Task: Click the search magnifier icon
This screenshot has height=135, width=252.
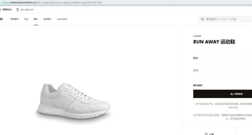Action: pyautogui.click(x=202, y=19)
